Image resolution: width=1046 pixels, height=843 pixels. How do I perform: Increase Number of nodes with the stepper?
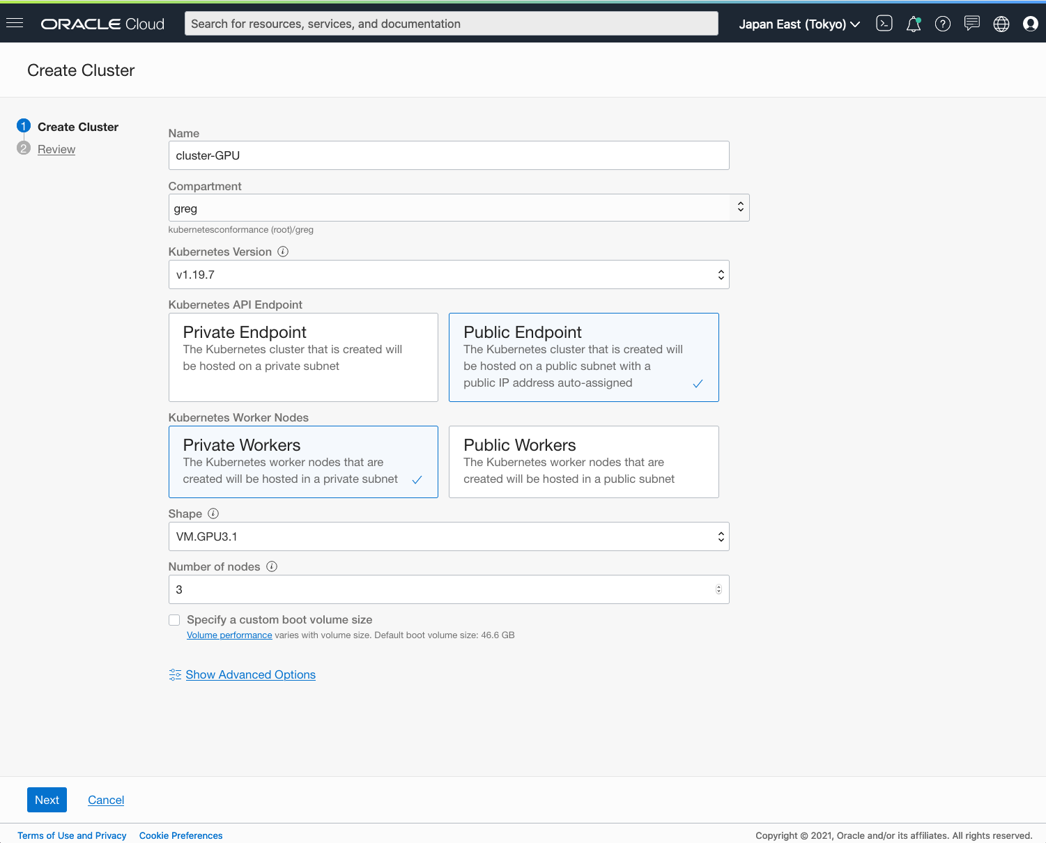coord(718,586)
